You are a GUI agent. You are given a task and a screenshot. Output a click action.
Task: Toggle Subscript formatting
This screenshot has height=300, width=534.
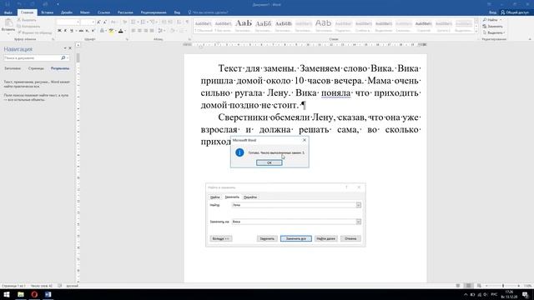tap(87, 31)
